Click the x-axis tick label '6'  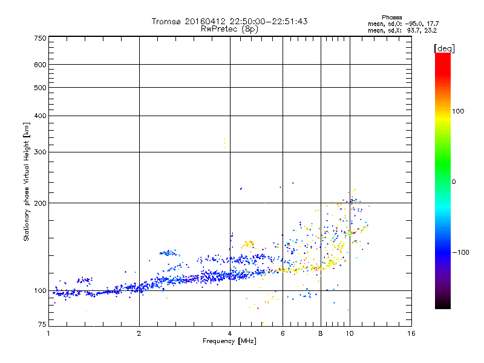point(283,333)
